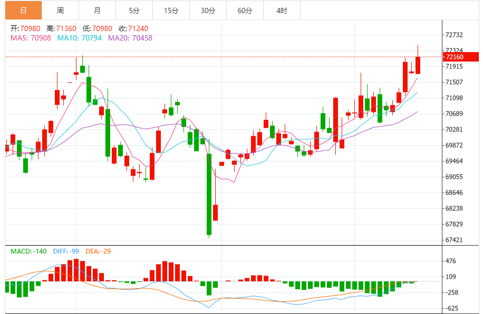Click the DIFF: -99 indicator label
The image size is (483, 314).
click(x=66, y=251)
